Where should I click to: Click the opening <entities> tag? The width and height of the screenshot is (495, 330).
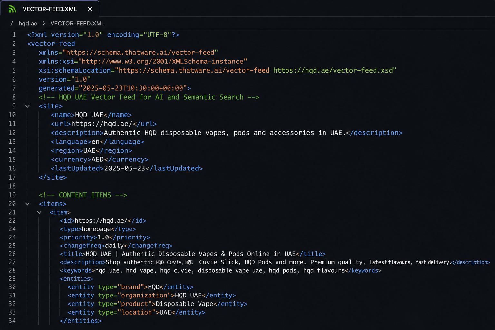76,279
